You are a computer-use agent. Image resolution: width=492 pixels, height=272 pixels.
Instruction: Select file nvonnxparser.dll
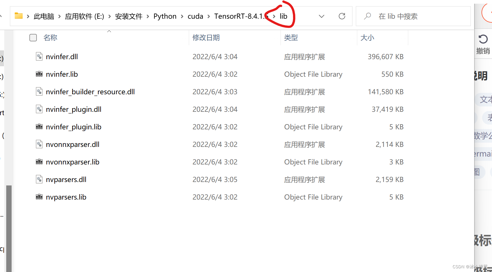(x=72, y=144)
